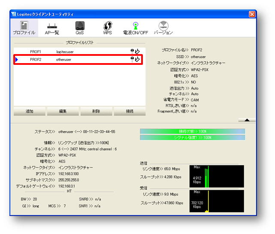Click the blue active-profile arrow beside PROF2
The width and height of the screenshot is (275, 234).
[x=16, y=60]
